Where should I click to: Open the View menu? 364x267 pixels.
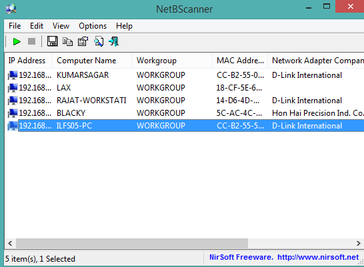(61, 26)
